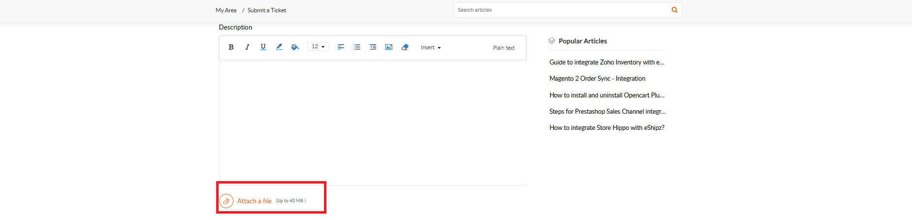Apply italic formatting

247,47
